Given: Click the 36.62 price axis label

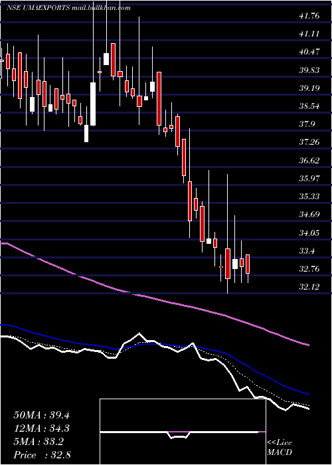Looking at the screenshot, I should coord(309,161).
